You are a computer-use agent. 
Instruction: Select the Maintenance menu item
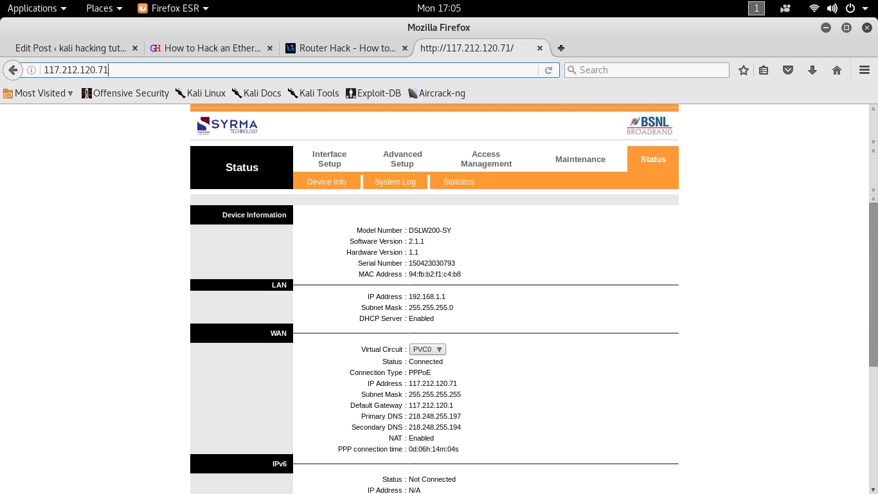point(580,159)
